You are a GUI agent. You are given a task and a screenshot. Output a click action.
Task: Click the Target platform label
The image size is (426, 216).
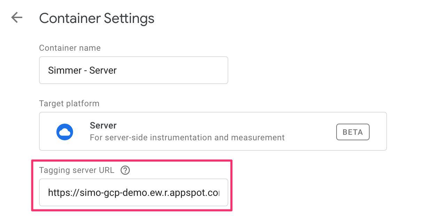point(69,103)
